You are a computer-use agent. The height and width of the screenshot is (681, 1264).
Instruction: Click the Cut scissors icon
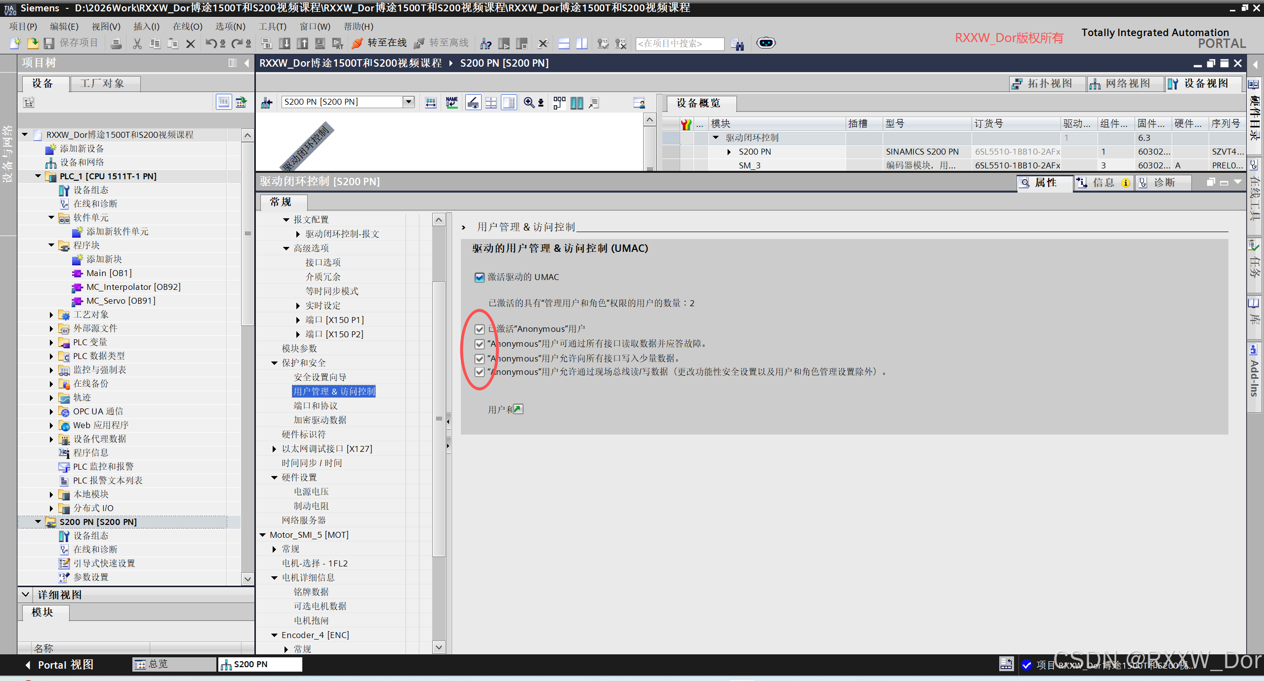[137, 43]
